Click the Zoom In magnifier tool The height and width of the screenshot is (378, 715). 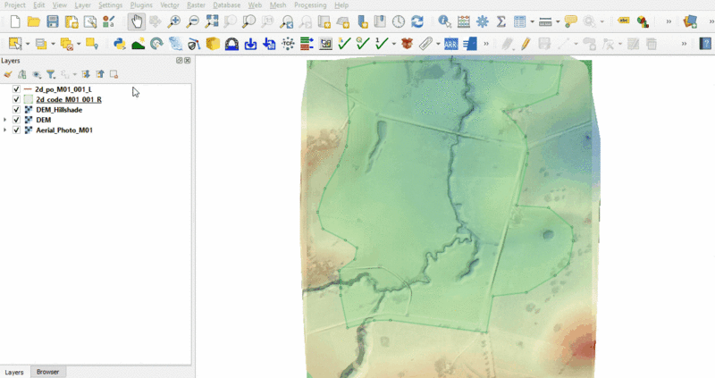(x=173, y=21)
